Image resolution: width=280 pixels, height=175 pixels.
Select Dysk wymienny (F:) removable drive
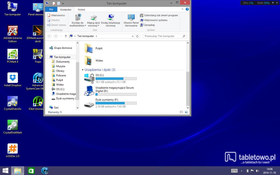89,104
